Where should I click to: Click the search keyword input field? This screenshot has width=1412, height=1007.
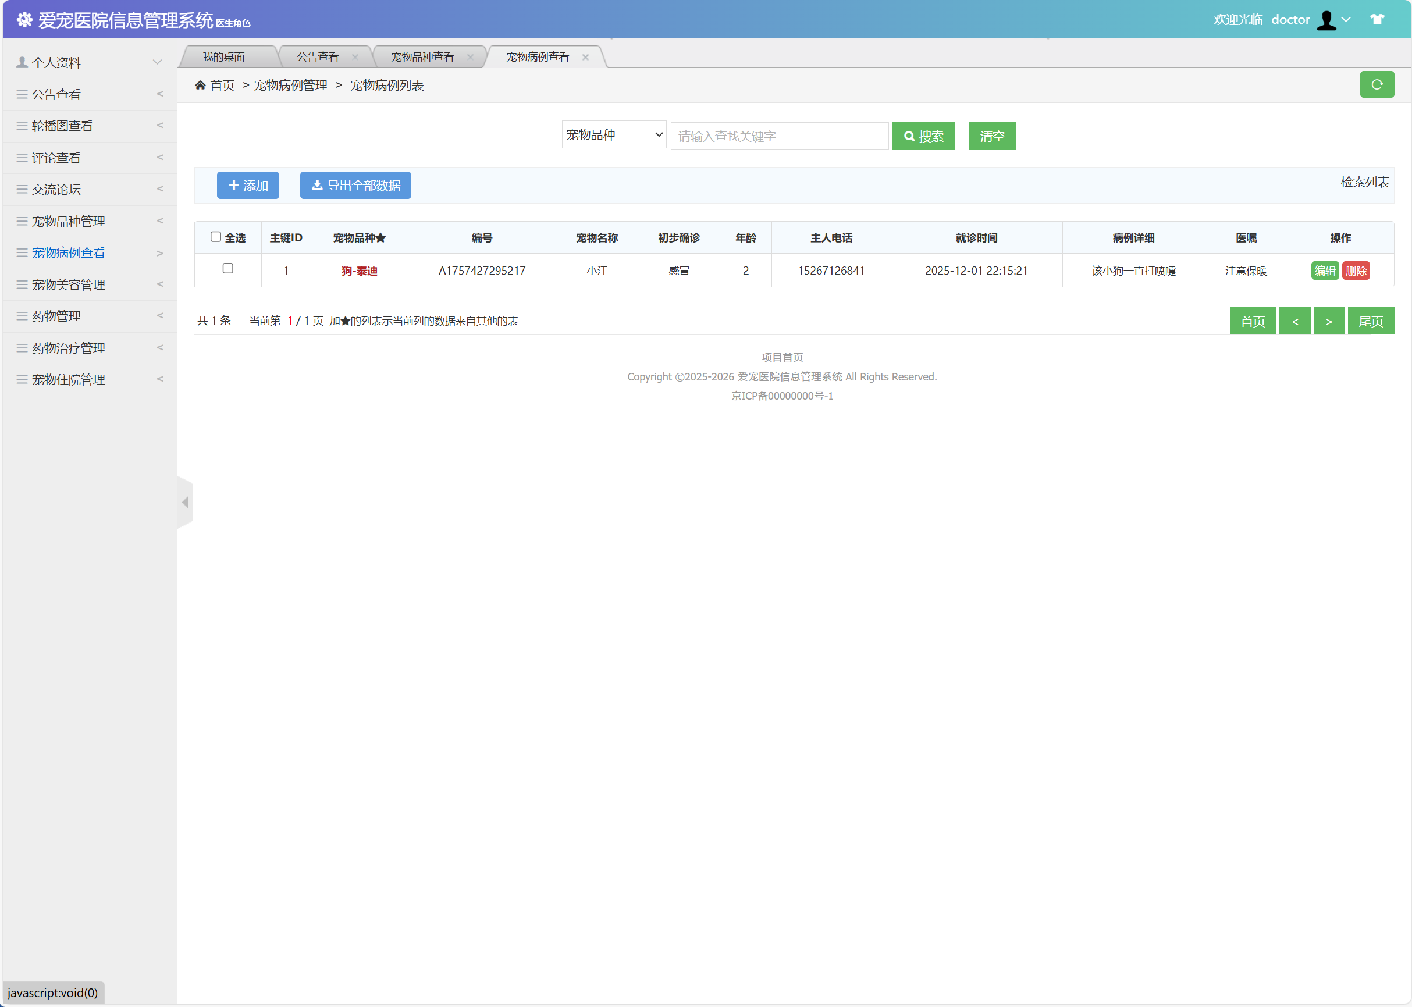[x=779, y=136]
